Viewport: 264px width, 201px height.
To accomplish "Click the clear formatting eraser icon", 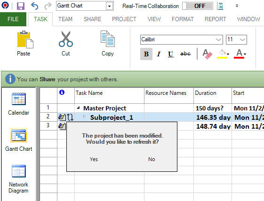I will [207, 54].
